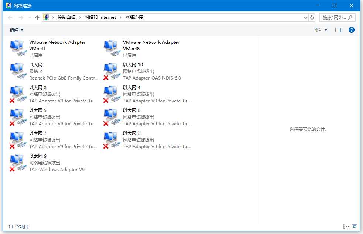Select the 以太网 Realtek PCIe adapter icon
Image resolution: width=363 pixels, height=234 pixels.
click(x=18, y=71)
